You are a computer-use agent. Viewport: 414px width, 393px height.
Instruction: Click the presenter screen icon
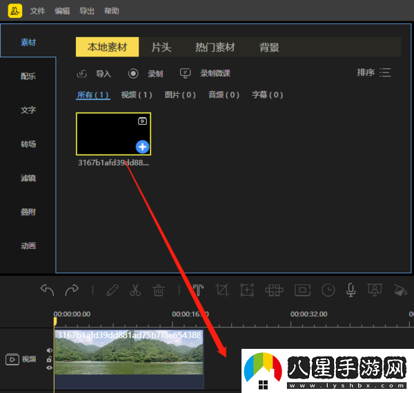tap(375, 290)
